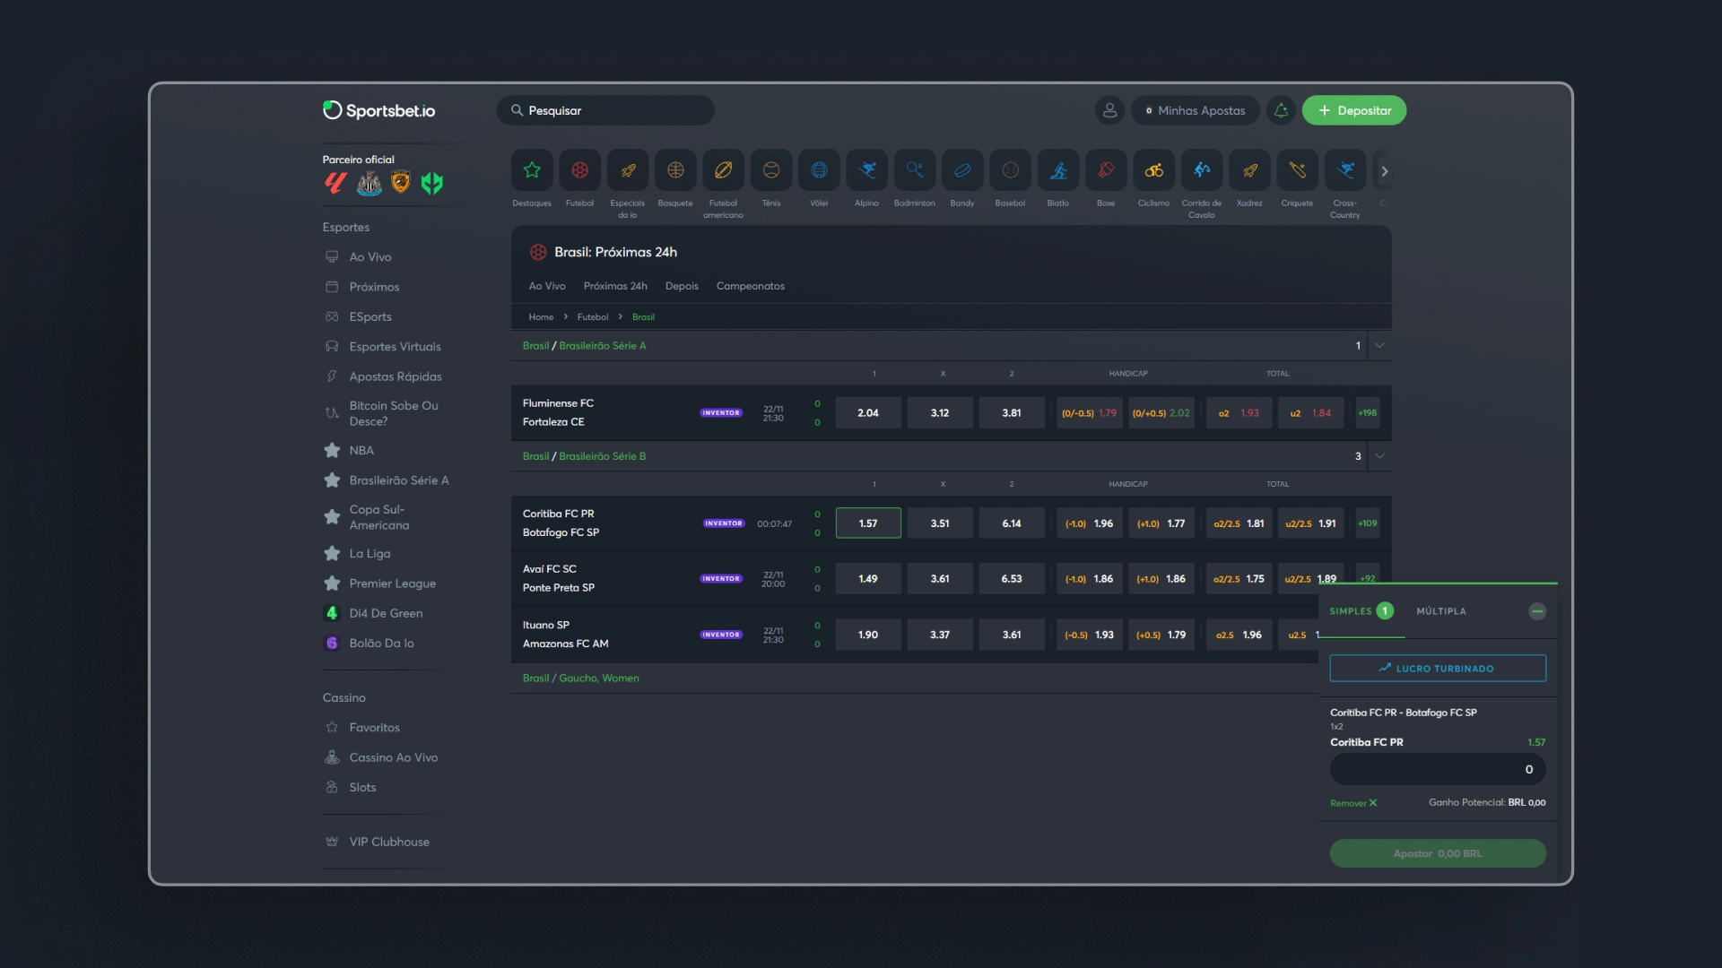Select the Múltipla bet slip tab
This screenshot has height=968, width=1722.
[1441, 611]
